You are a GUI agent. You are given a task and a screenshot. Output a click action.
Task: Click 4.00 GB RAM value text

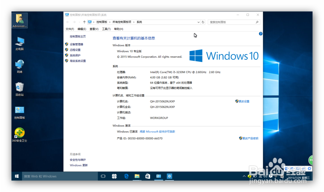[x=164, y=78]
